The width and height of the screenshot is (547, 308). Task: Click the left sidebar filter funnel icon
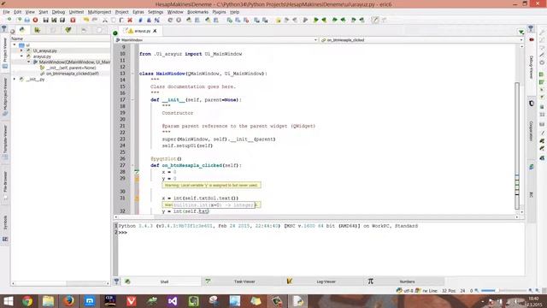(x=3, y=28)
